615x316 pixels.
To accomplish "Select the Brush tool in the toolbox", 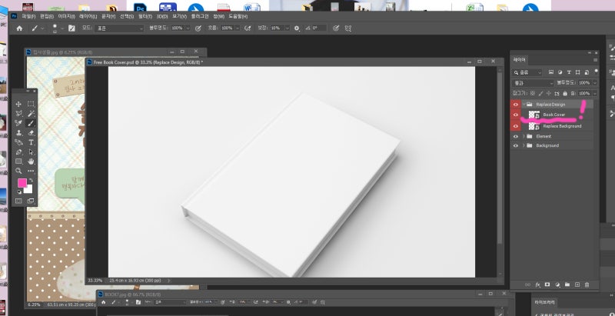I will tap(31, 123).
